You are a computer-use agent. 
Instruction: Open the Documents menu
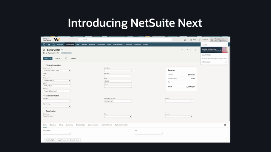101,44
